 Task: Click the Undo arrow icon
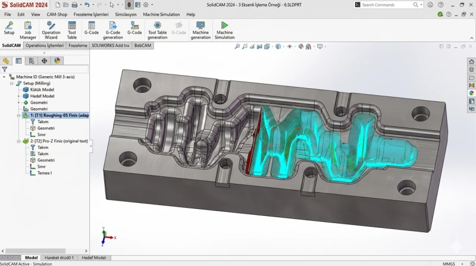click(x=87, y=5)
